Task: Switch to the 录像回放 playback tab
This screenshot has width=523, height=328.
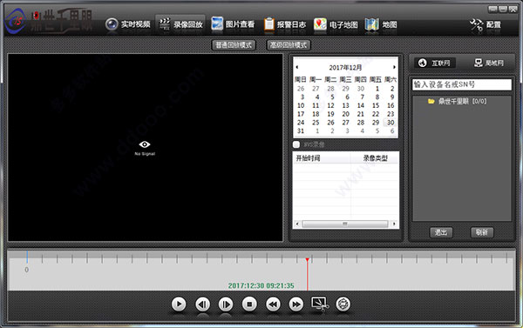Action: pos(180,24)
